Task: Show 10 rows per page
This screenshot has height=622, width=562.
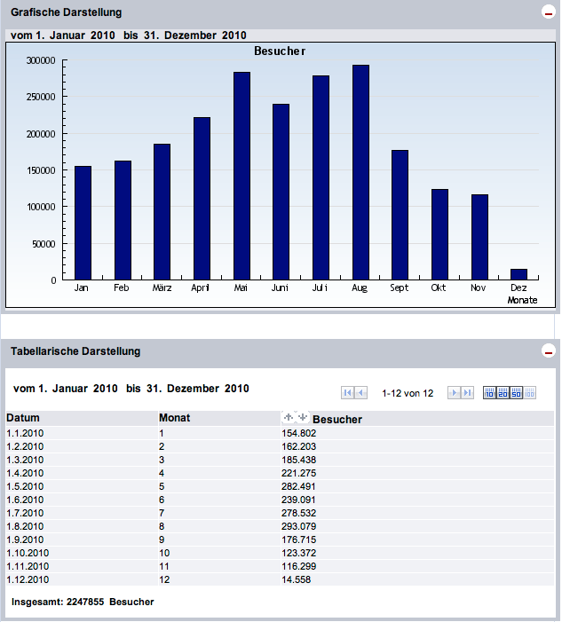Action: point(489,392)
